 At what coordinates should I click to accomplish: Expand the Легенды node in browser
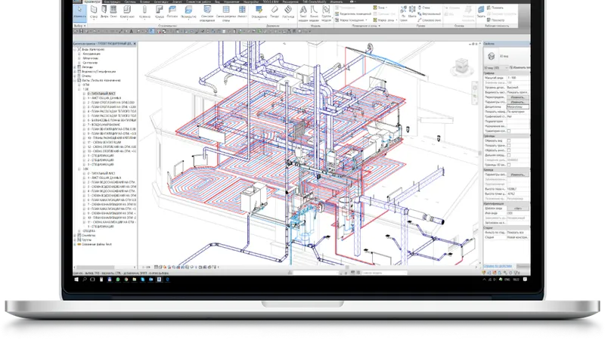point(75,67)
